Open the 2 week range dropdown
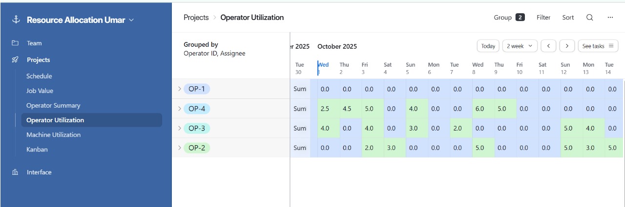 pos(520,46)
